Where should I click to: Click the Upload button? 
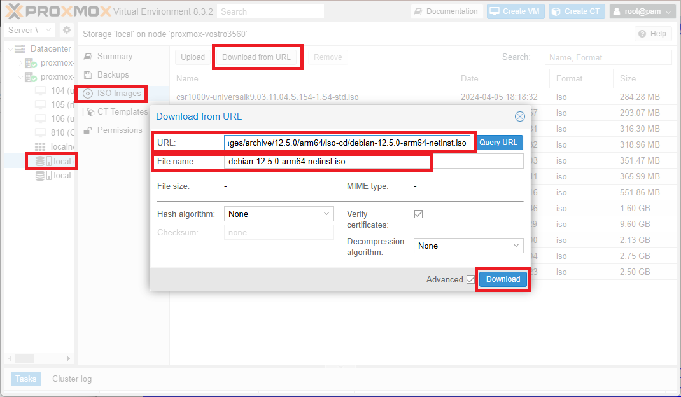tap(193, 57)
